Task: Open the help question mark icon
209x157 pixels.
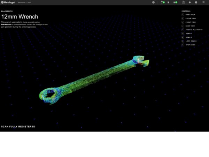Action: (x=153, y=2)
